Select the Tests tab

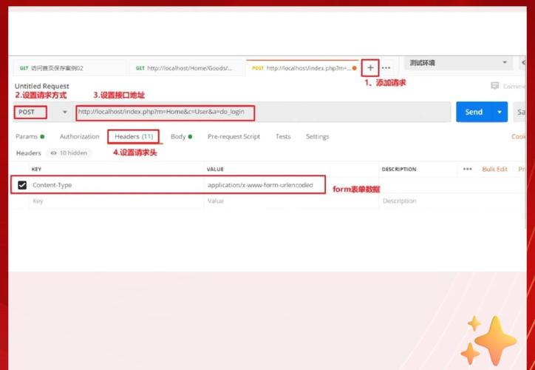coord(283,137)
